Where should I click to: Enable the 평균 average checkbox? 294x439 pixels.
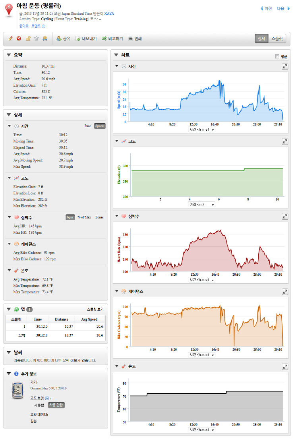tap(277, 56)
